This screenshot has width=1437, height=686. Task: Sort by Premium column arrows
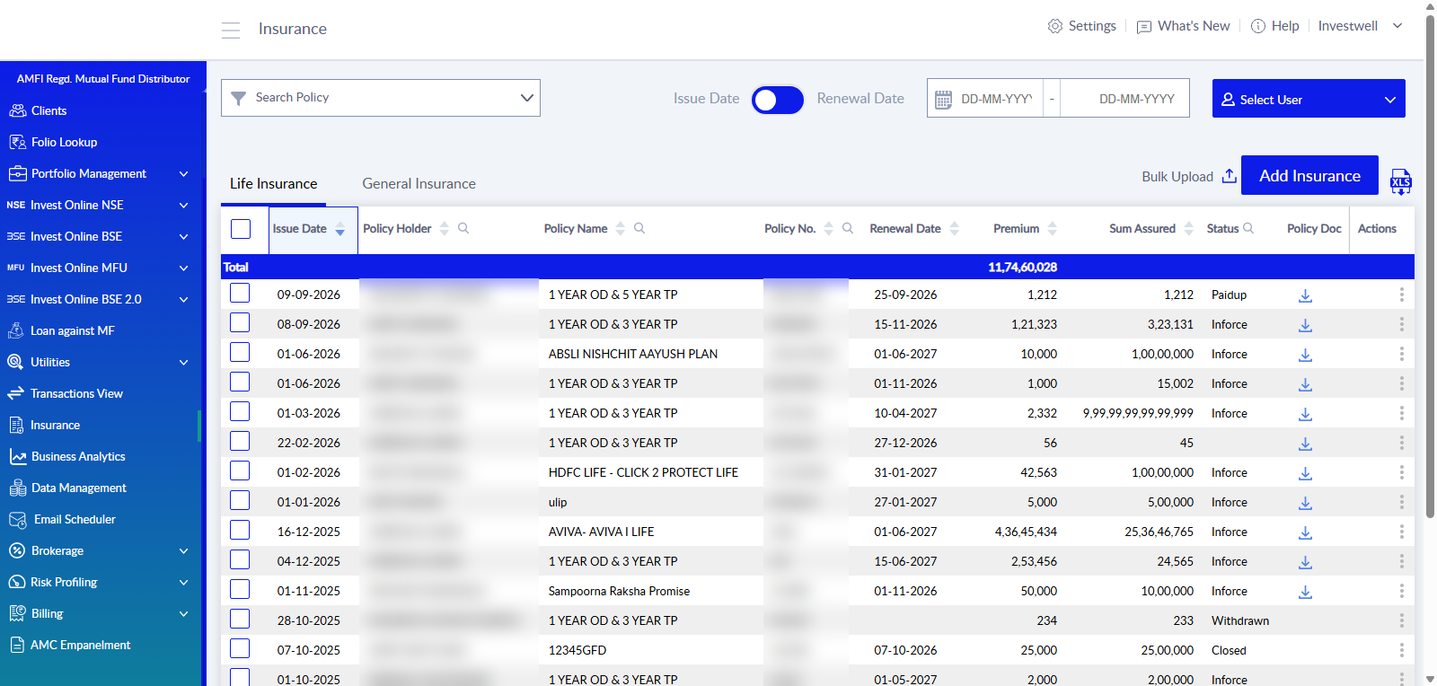pos(1052,229)
